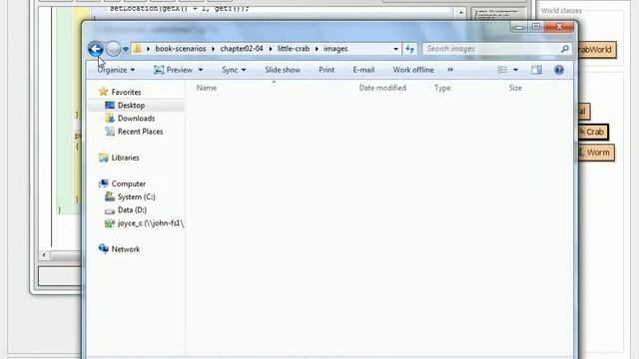
Task: Open the Preview dropdown arrow
Action: click(x=201, y=70)
